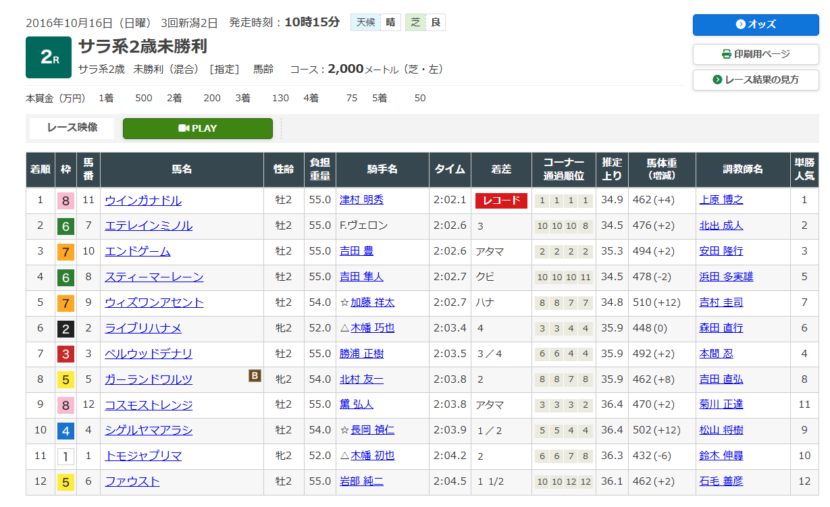
Task: Click the black frame 2 badge for ライブリハナメ
Action: [x=66, y=329]
